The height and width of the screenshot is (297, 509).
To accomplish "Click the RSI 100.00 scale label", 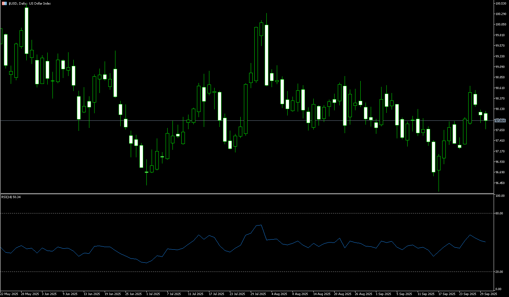I will tap(500, 196).
